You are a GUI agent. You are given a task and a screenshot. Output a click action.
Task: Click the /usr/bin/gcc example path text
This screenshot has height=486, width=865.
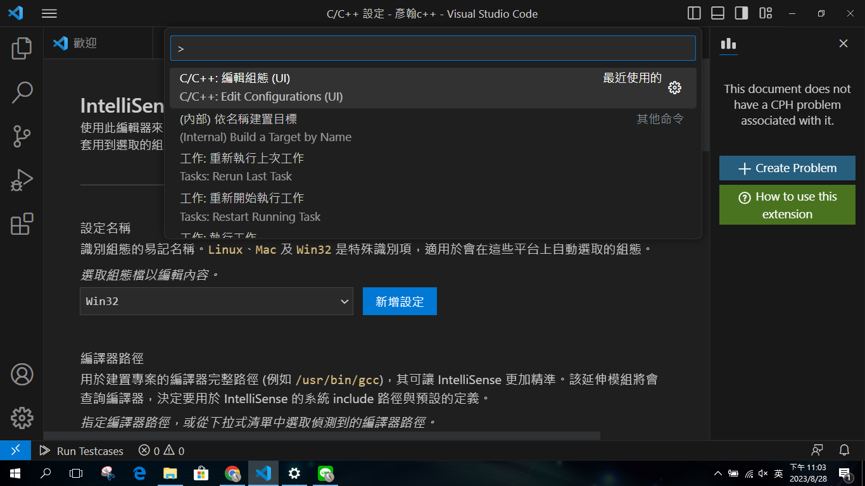coord(339,380)
